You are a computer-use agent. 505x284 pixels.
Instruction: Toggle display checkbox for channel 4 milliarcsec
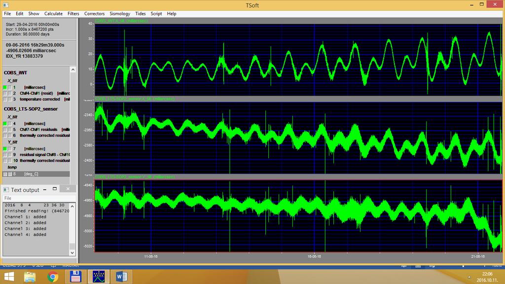[x=5, y=124]
